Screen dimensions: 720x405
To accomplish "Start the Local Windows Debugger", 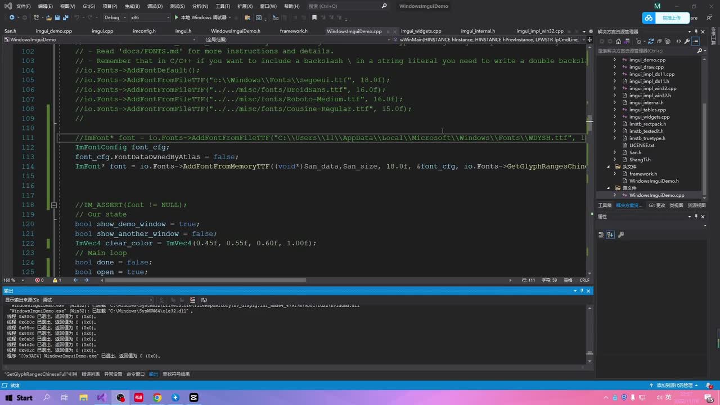I will tap(201, 17).
